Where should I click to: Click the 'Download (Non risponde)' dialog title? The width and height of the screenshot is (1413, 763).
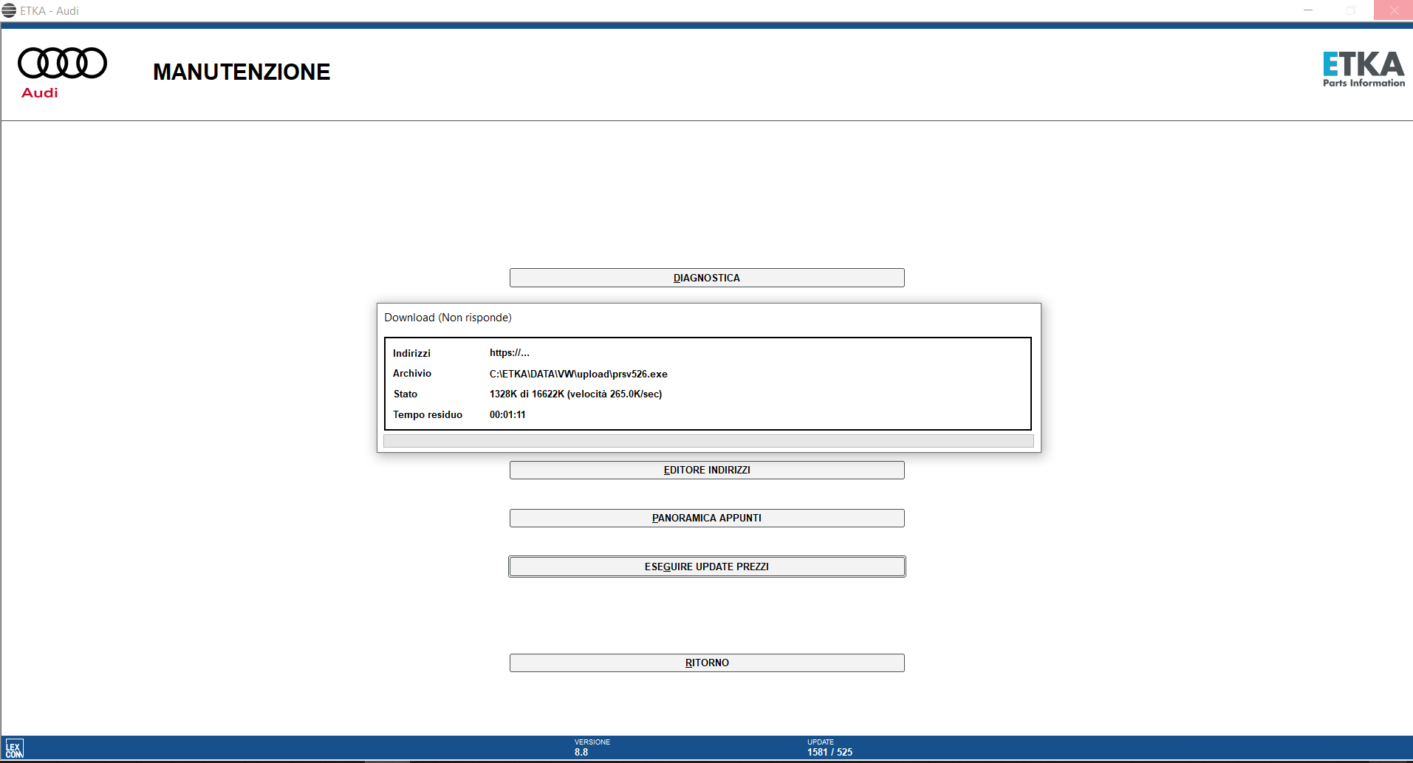(448, 318)
